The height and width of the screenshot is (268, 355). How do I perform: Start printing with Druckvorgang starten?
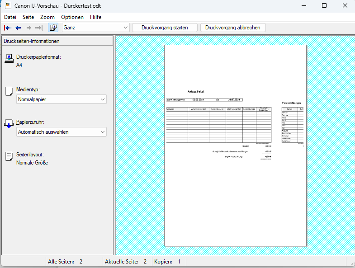(165, 28)
